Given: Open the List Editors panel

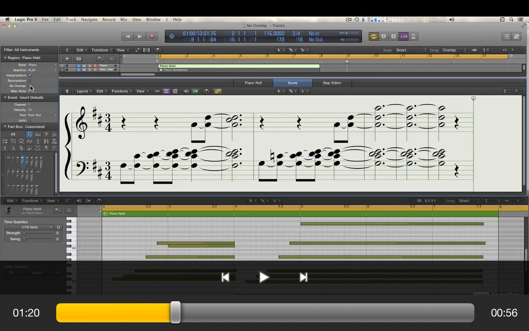Looking at the screenshot, I should click(x=506, y=36).
